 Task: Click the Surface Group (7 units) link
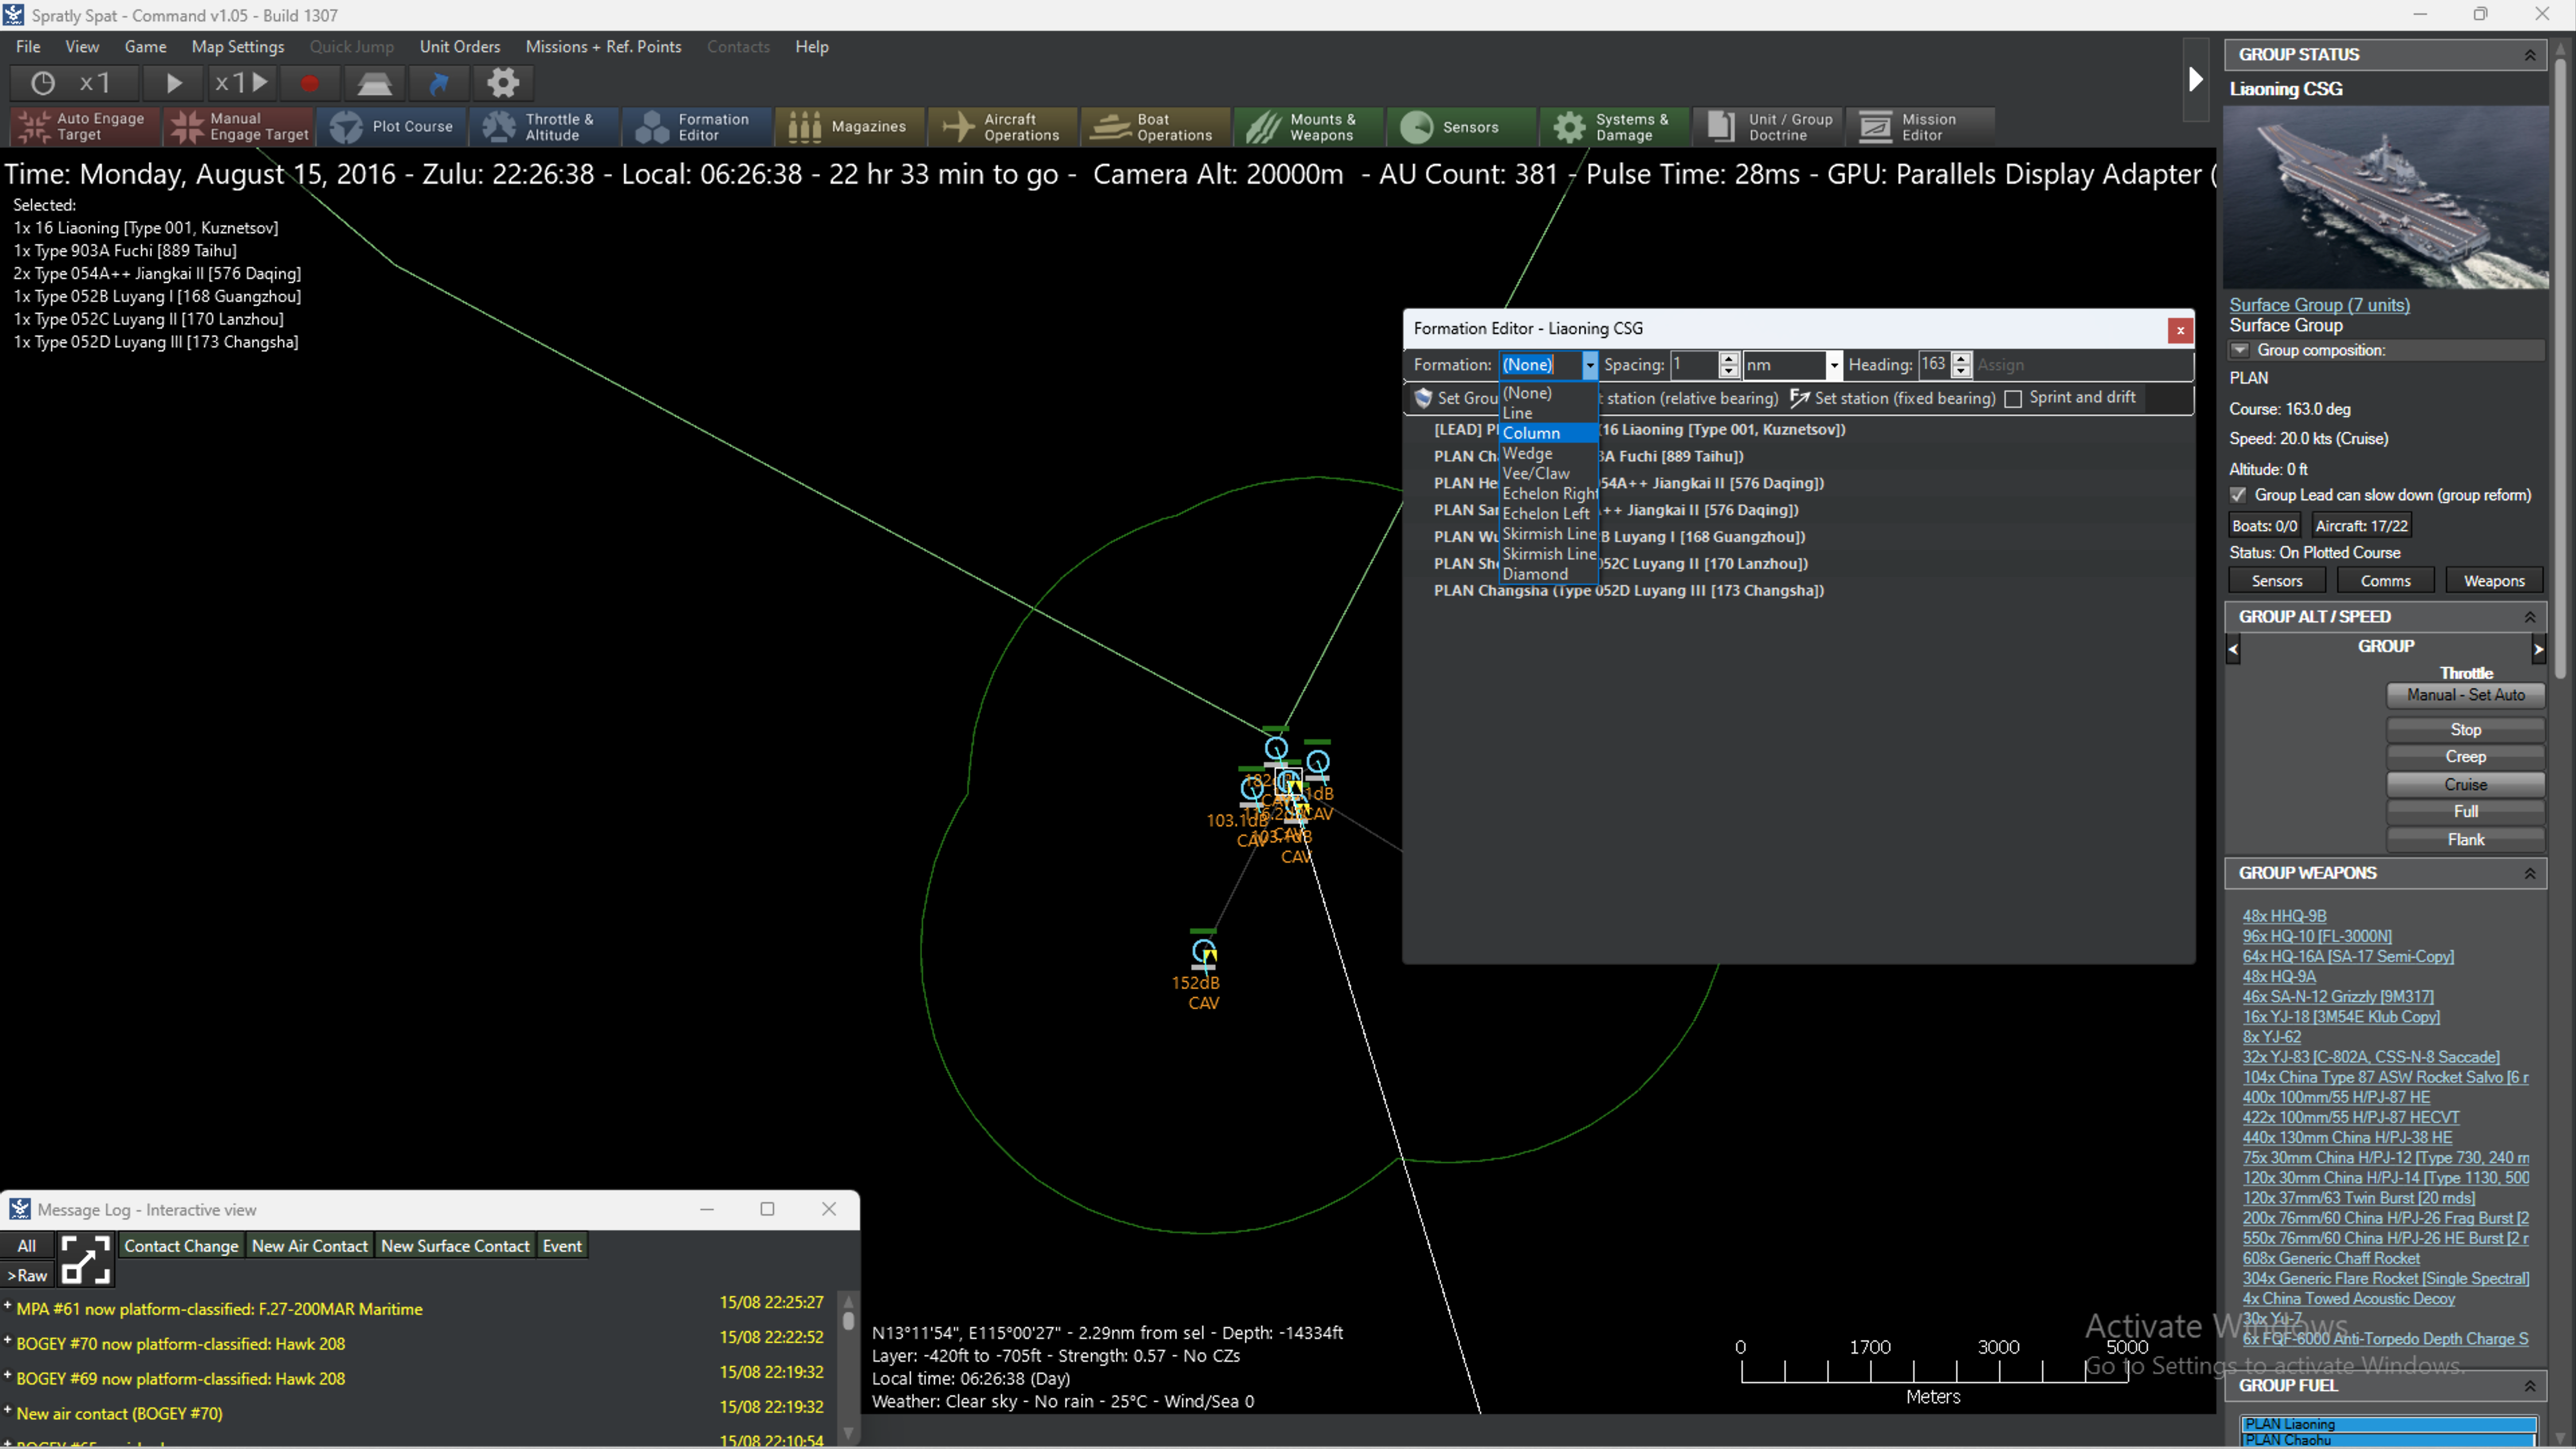click(x=2319, y=305)
